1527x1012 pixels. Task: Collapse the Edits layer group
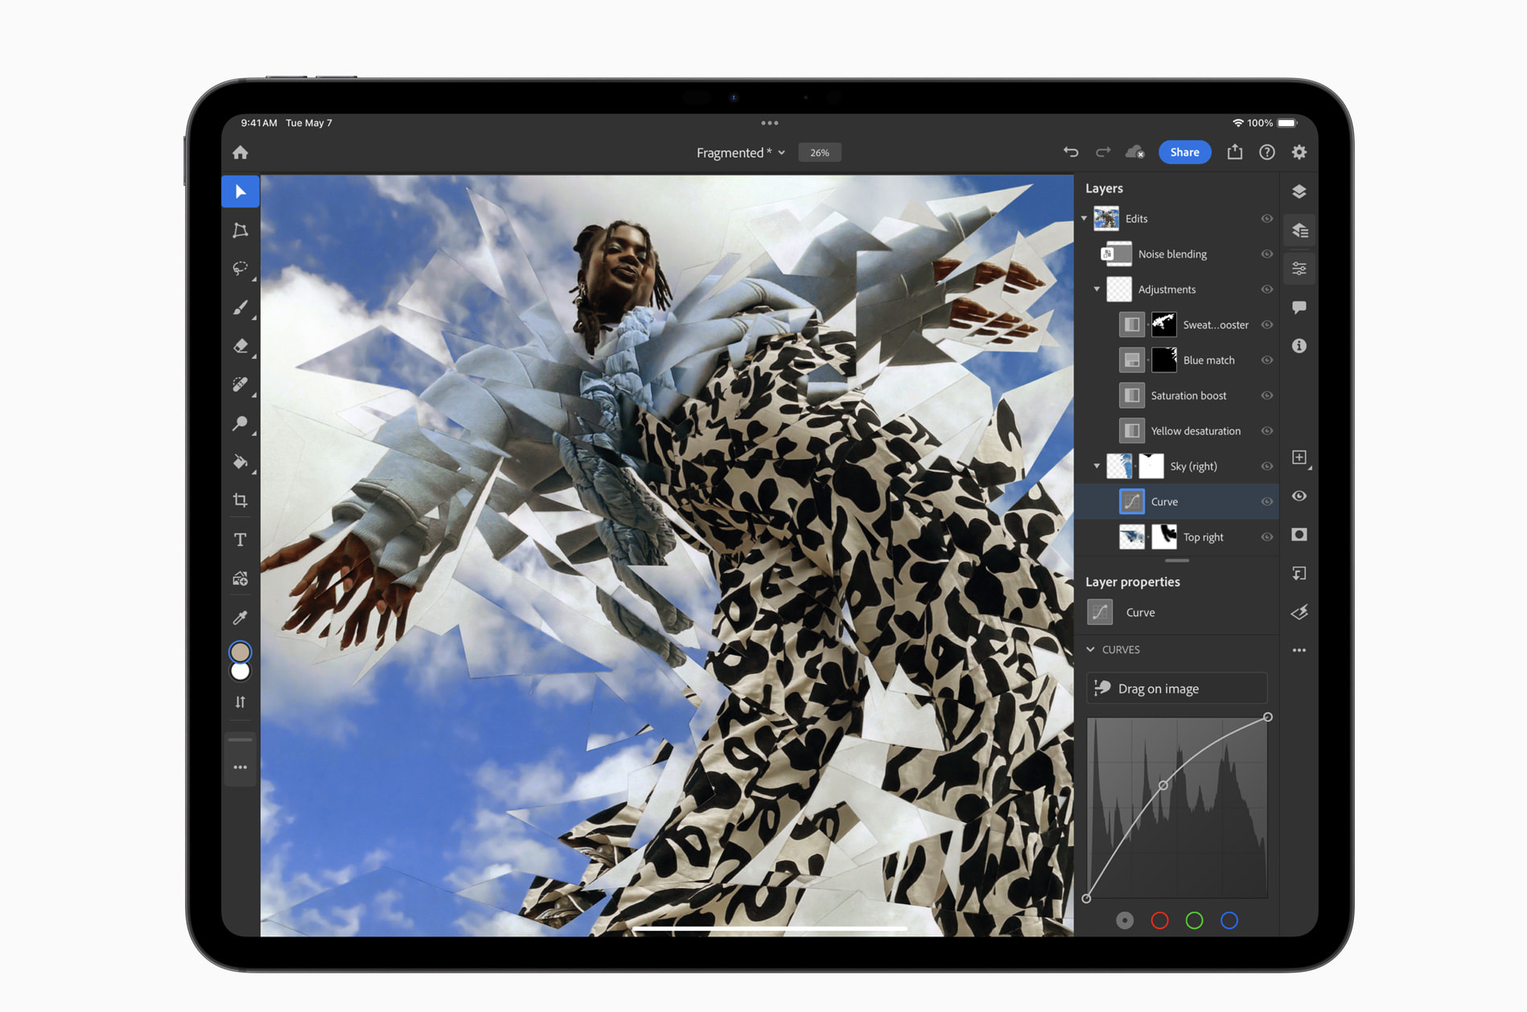tap(1085, 219)
